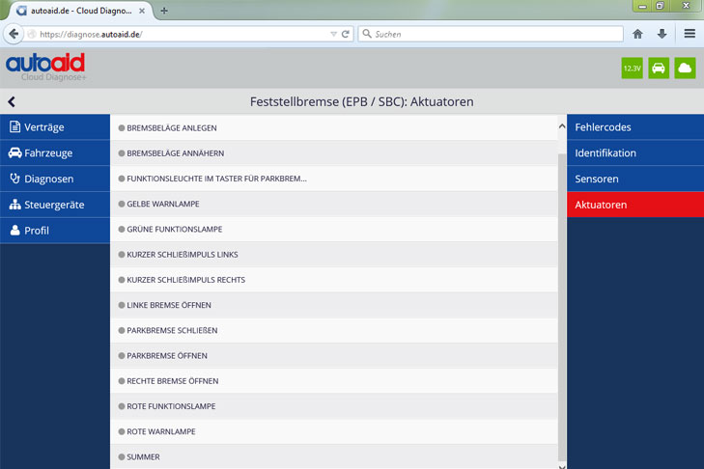Image resolution: width=704 pixels, height=469 pixels.
Task: Click the green car icon in header
Action: [x=659, y=69]
